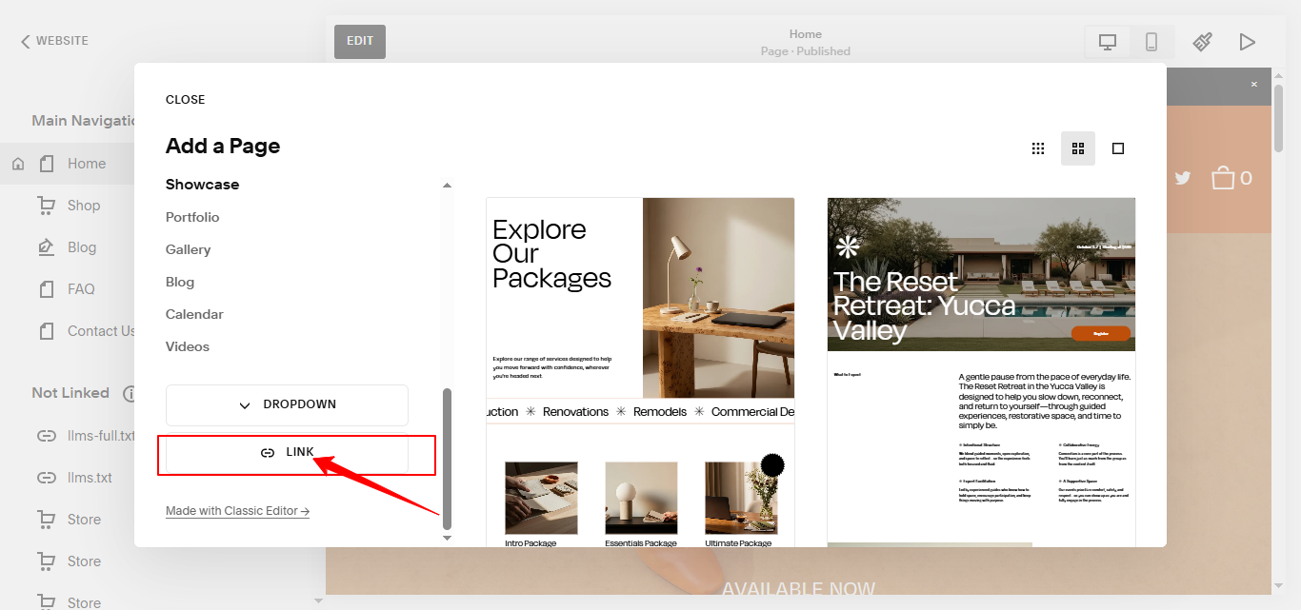Select The Reset Retreat: Yucca Valley template
Screen dimensions: 1301x610
[x=981, y=372]
